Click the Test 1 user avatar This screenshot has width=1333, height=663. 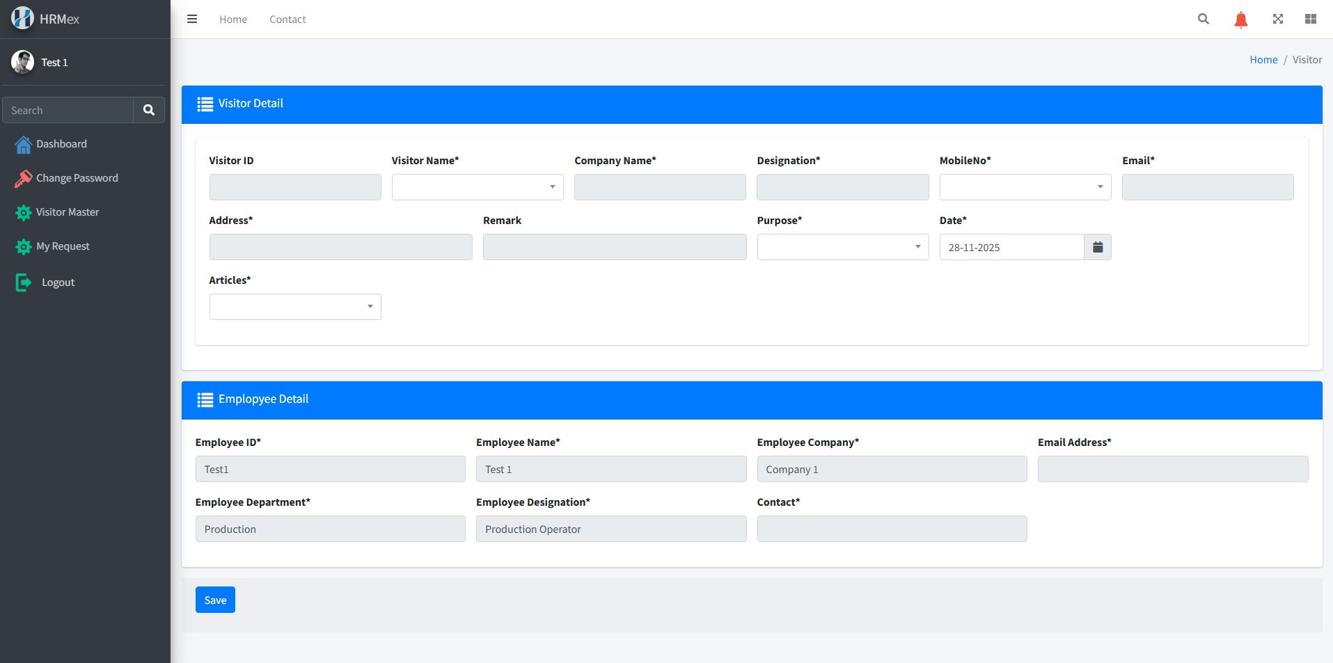22,62
